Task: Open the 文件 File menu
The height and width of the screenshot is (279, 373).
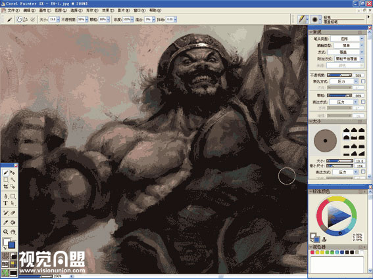Action: [13, 11]
